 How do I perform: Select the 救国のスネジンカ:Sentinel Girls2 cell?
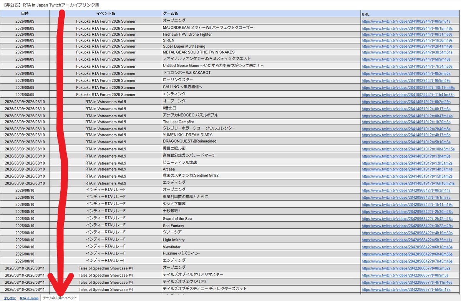point(261,176)
